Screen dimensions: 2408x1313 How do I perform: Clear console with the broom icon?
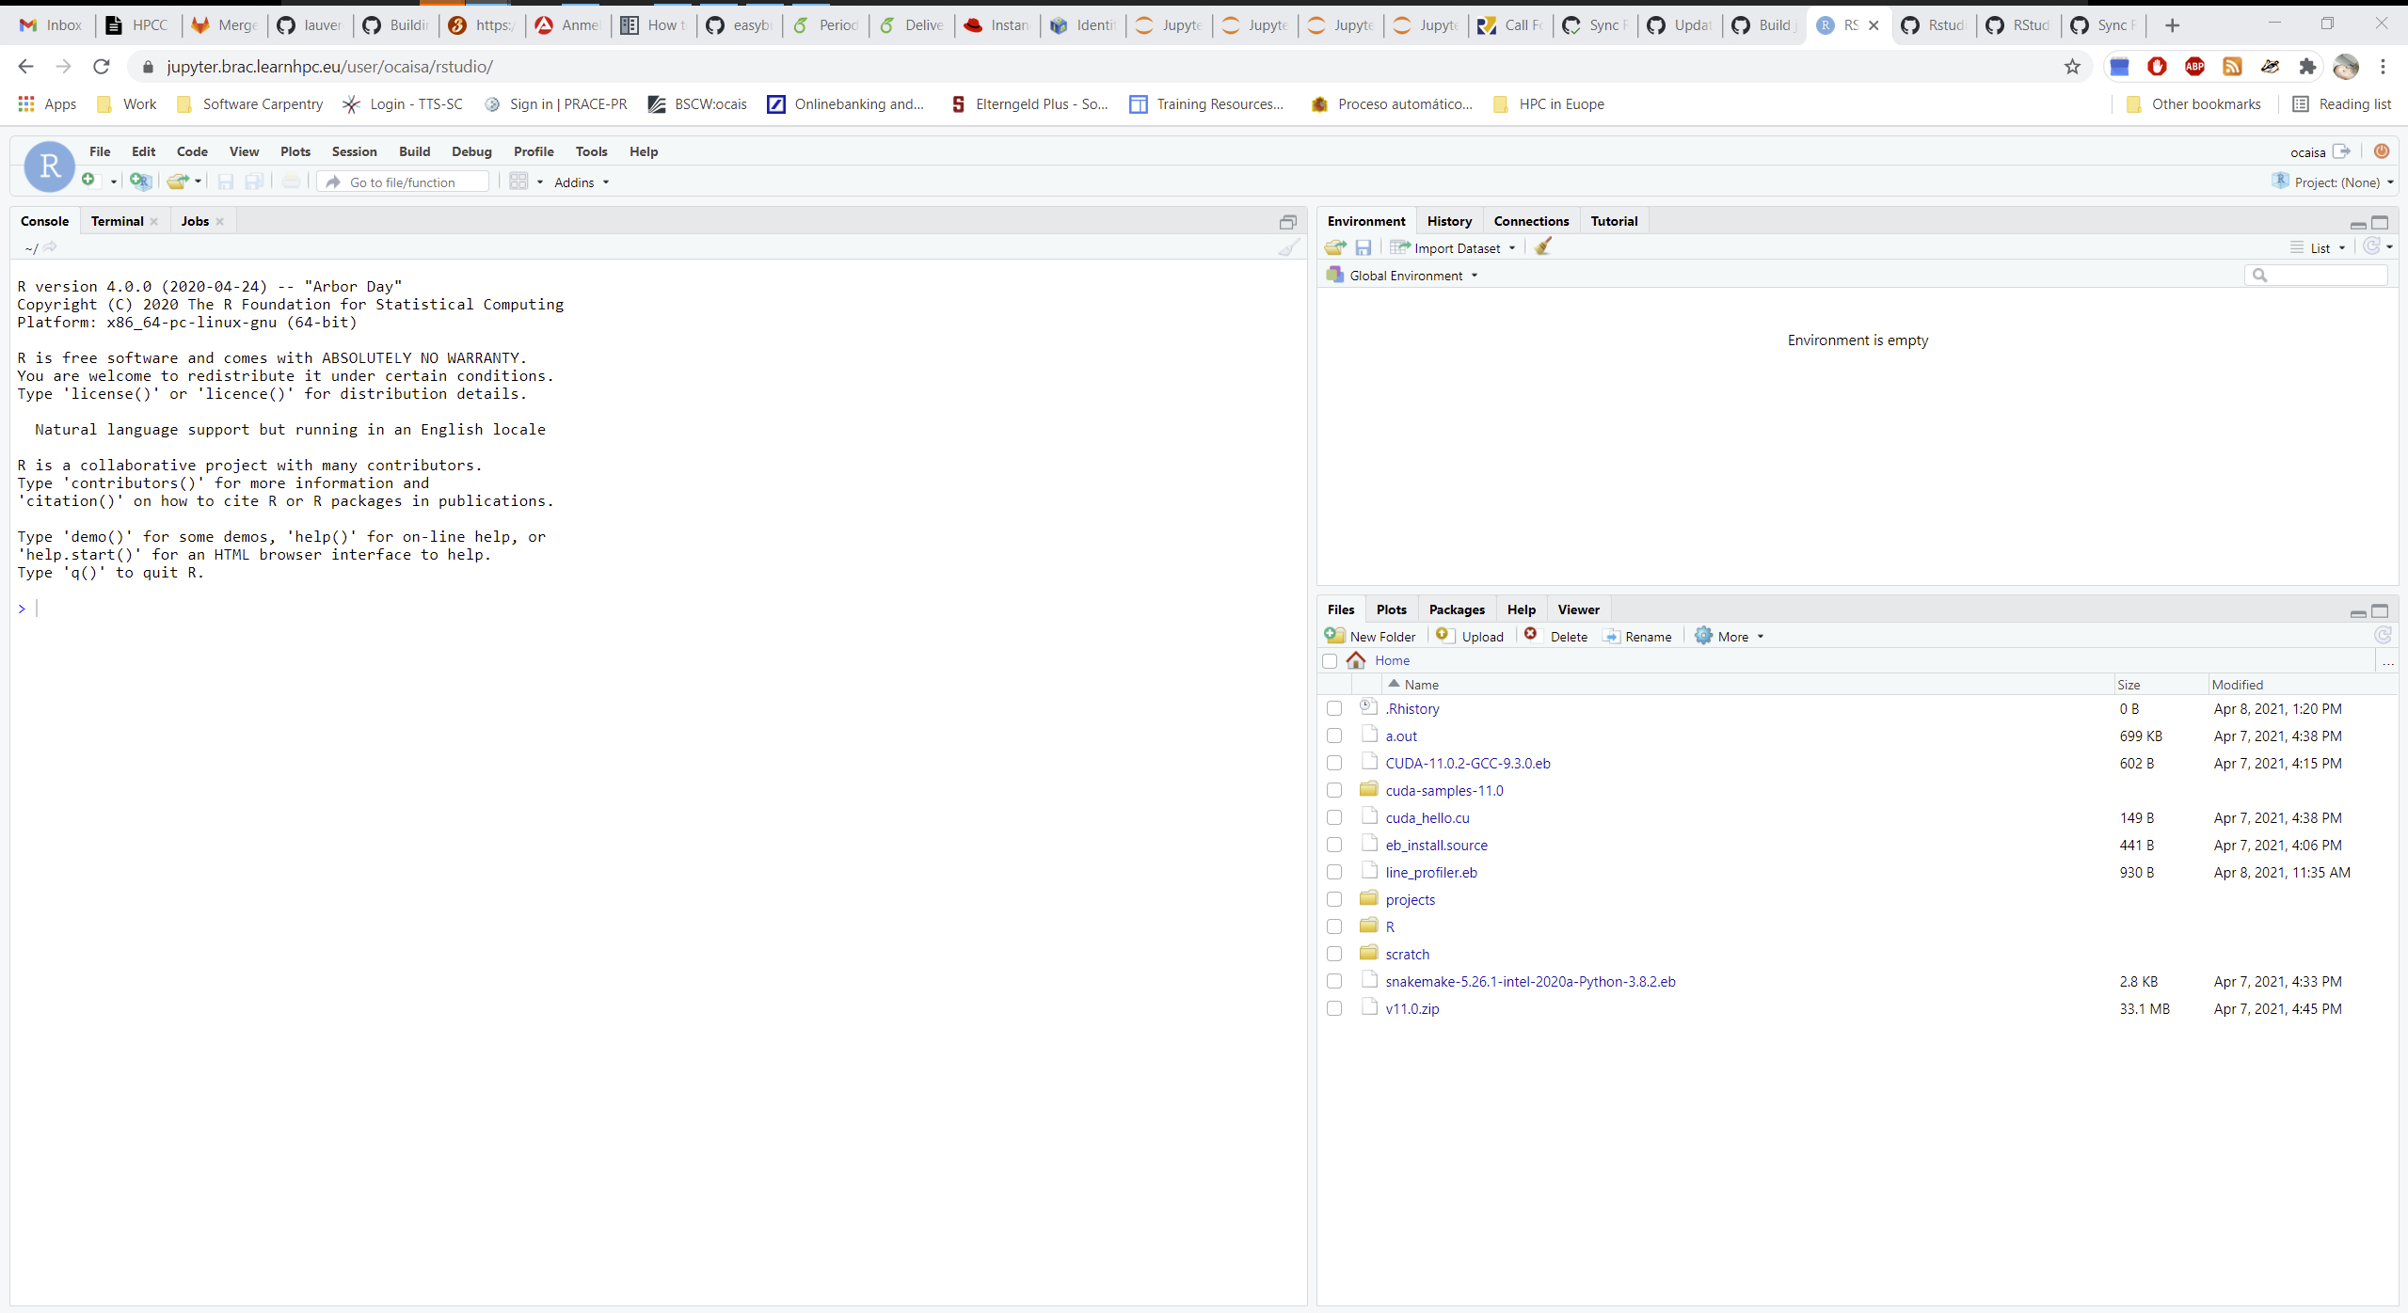1288,248
